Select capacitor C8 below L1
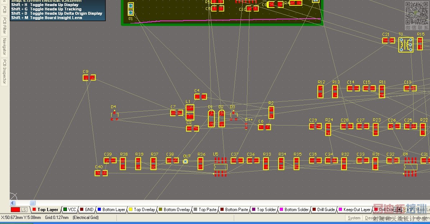430x224 pixels. [192, 128]
